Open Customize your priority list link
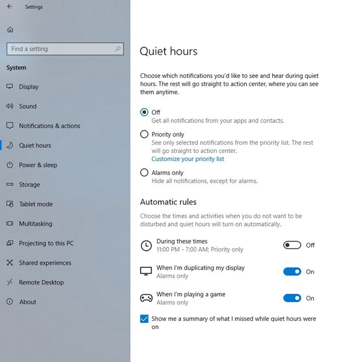362x362 pixels. (188, 159)
